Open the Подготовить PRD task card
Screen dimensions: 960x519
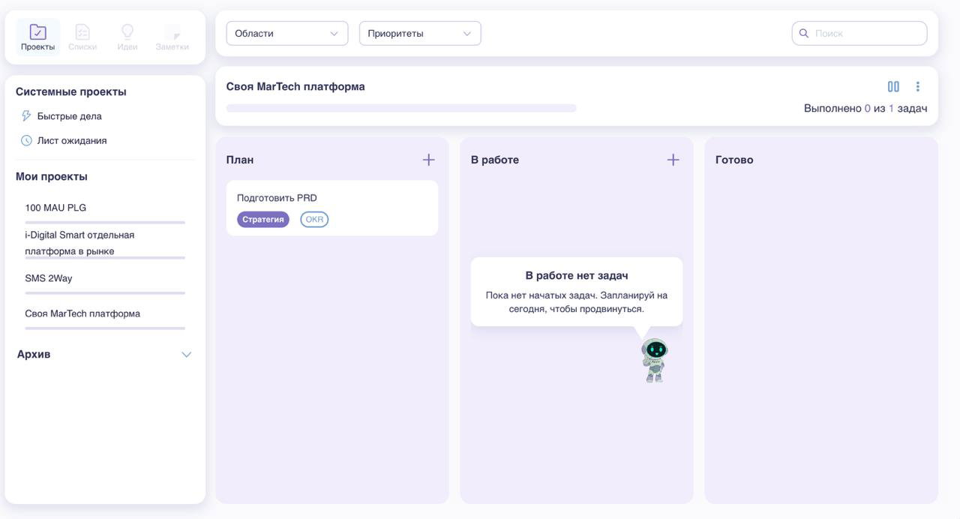[332, 208]
